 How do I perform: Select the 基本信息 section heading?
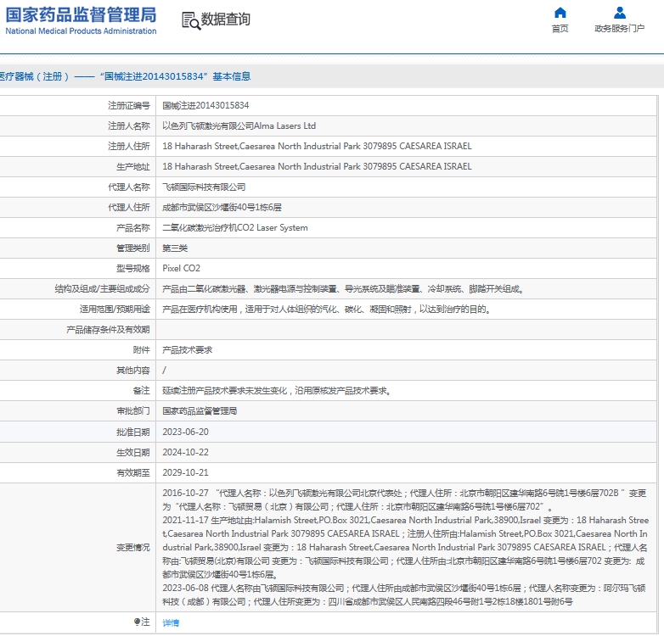point(232,76)
